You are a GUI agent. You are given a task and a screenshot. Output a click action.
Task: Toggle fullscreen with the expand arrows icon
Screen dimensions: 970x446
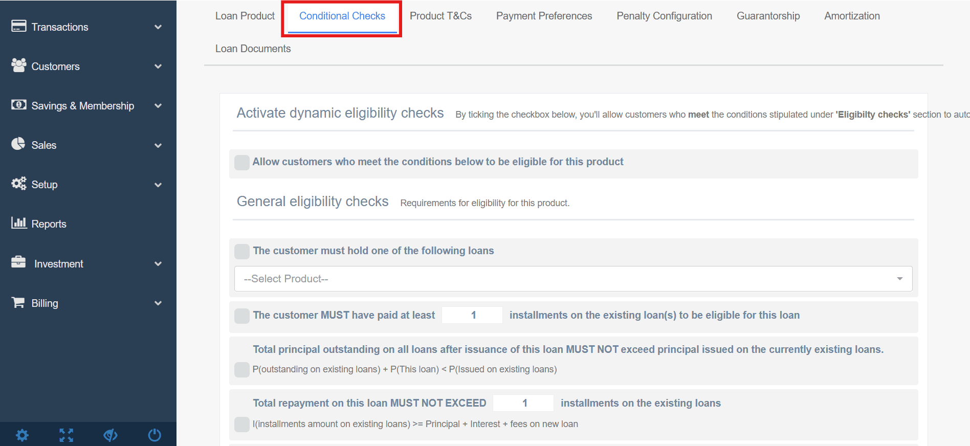[x=66, y=435]
